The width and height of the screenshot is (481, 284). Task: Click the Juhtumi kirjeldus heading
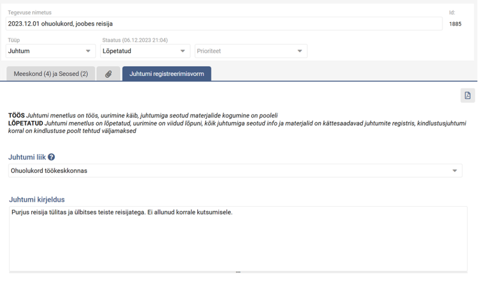pos(37,200)
